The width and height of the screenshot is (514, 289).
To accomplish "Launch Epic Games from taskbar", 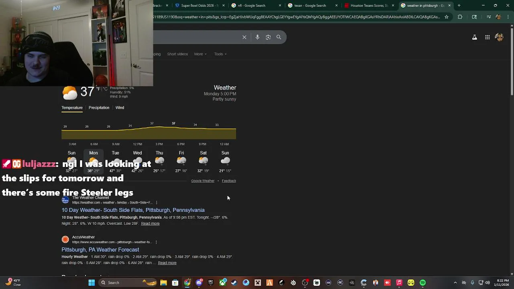I will click(210, 283).
